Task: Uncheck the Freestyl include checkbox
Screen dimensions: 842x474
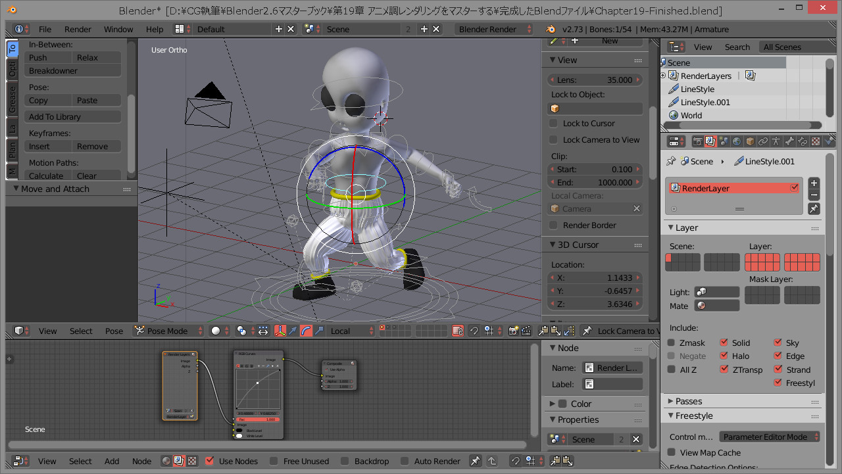Action: 778,383
